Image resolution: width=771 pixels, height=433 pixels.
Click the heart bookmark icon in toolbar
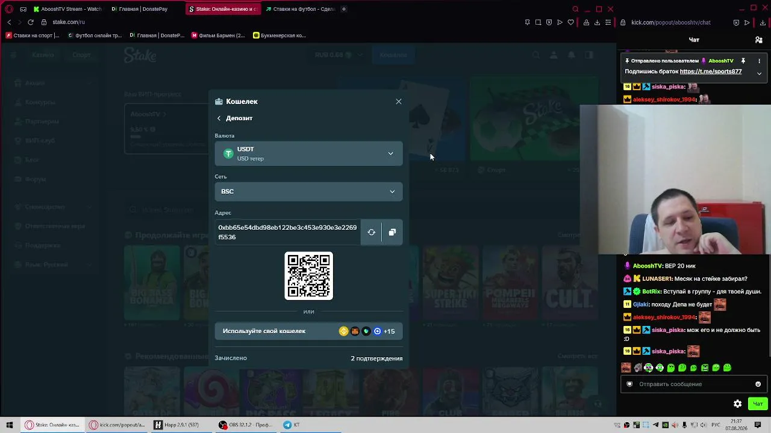point(571,22)
